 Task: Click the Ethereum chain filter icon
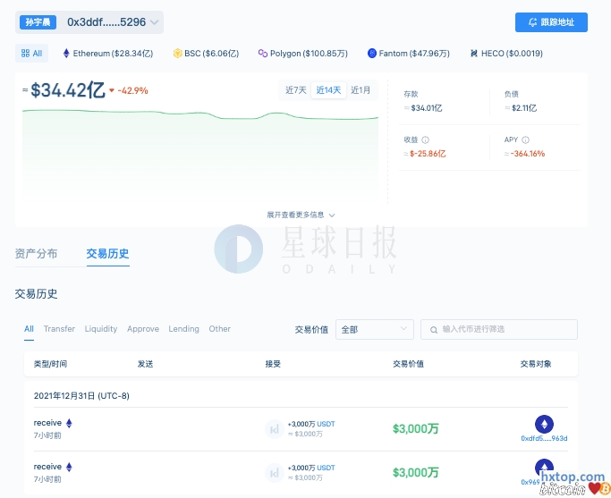[65, 54]
